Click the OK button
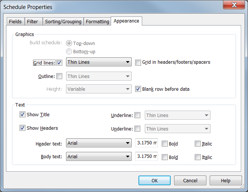 point(155,180)
